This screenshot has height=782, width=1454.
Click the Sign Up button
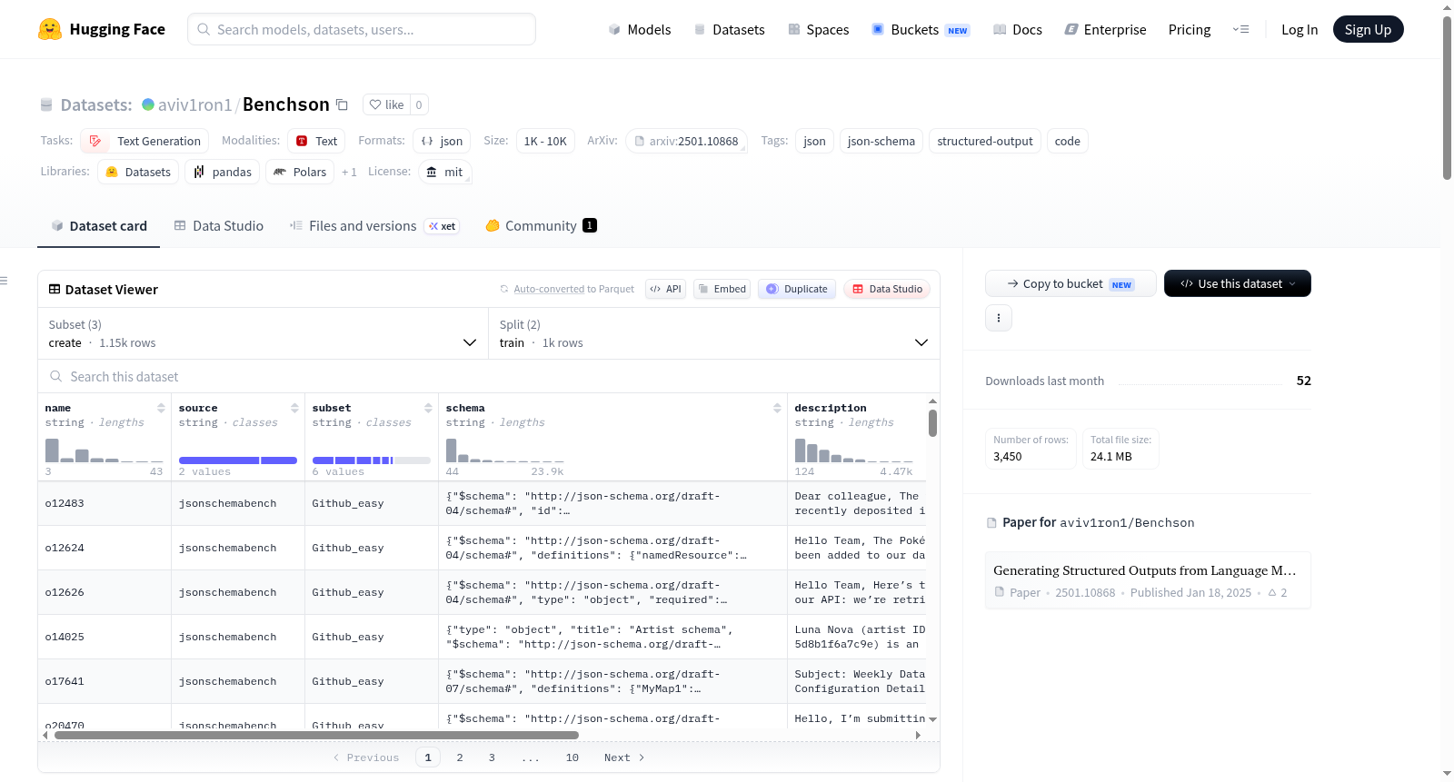[1368, 29]
